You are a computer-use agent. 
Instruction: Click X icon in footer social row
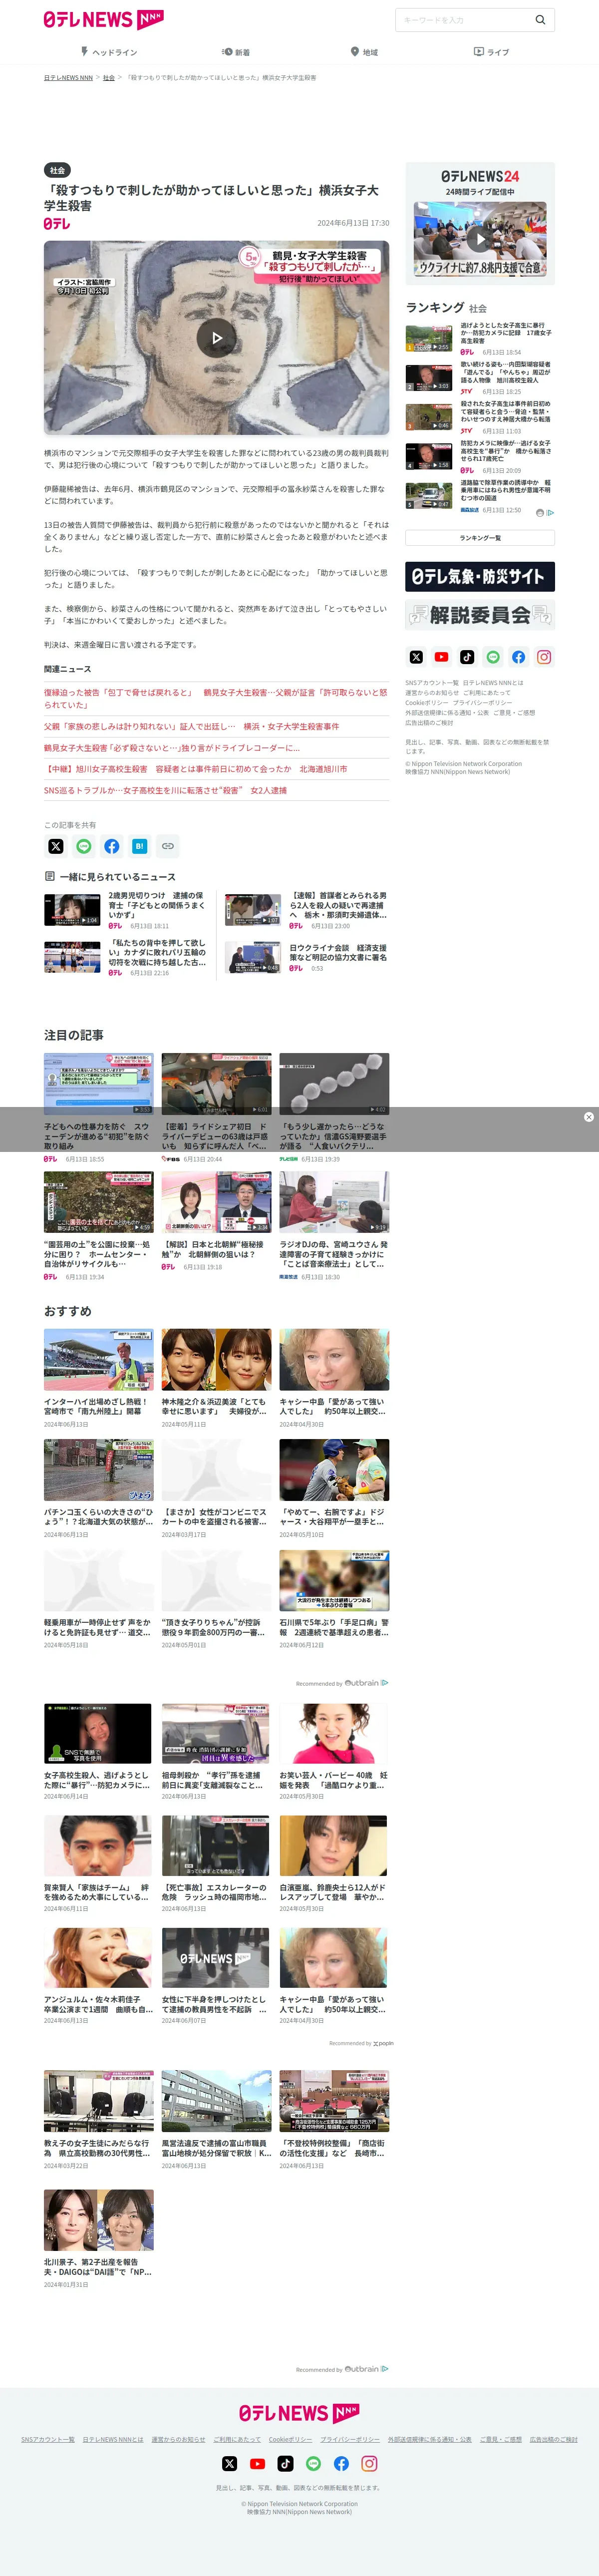229,2464
